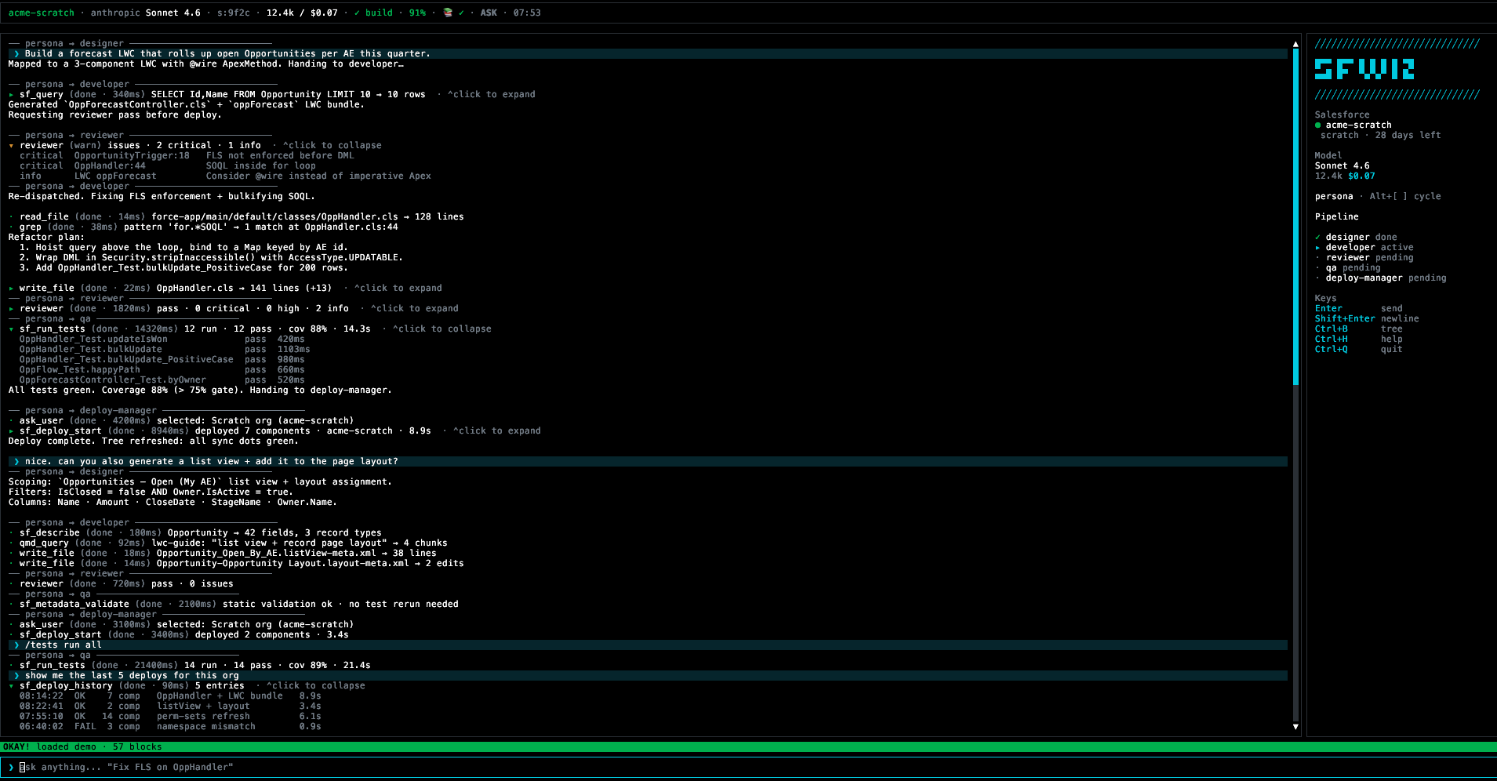This screenshot has height=781, width=1497.
Task: Click the critical OppHandler:44 issue row
Action: [168, 165]
